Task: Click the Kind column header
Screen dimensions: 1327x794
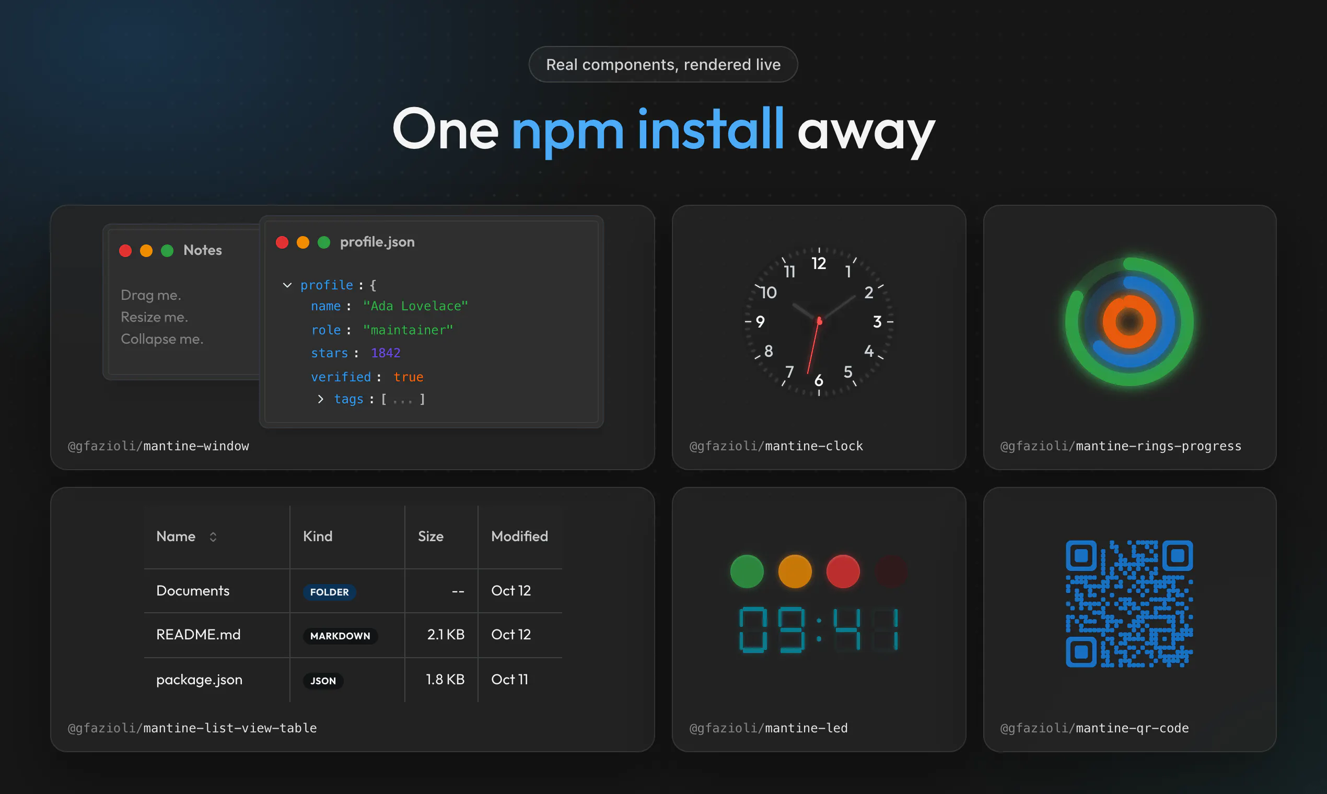Action: 318,536
